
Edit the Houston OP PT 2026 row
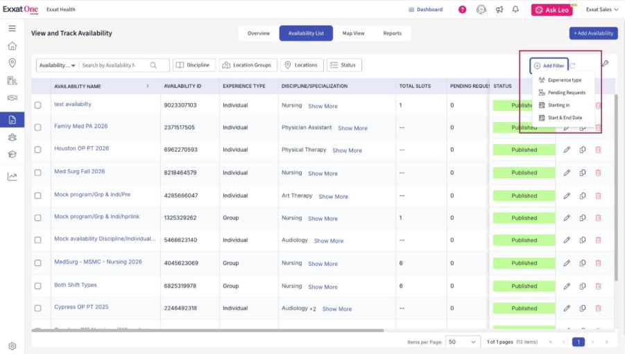[x=567, y=150]
